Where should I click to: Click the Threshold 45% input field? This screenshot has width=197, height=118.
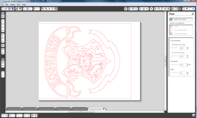click(183, 65)
